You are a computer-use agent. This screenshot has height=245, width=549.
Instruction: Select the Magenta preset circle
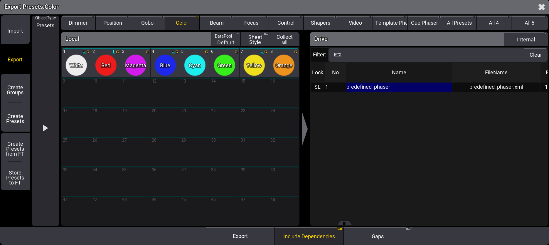[135, 65]
